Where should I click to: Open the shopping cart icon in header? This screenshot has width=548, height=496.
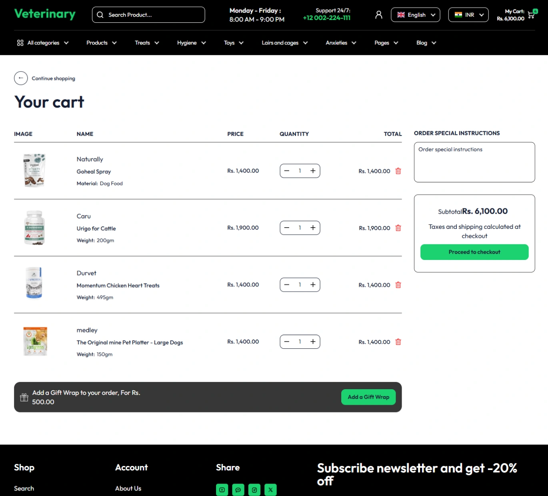(x=531, y=15)
